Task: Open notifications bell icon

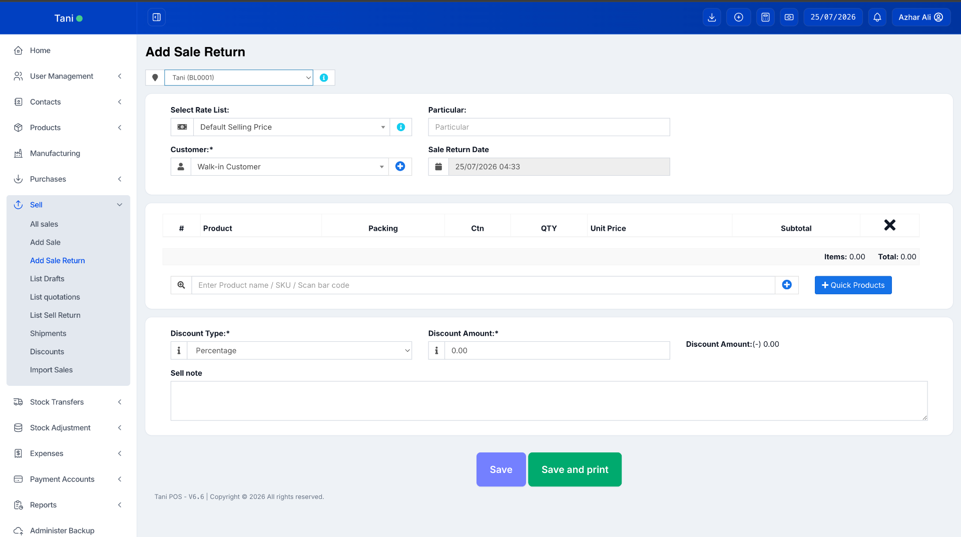Action: click(877, 18)
